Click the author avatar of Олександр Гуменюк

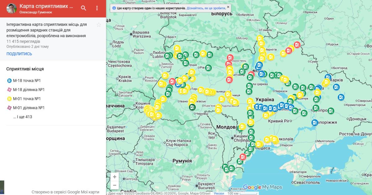tap(11, 9)
